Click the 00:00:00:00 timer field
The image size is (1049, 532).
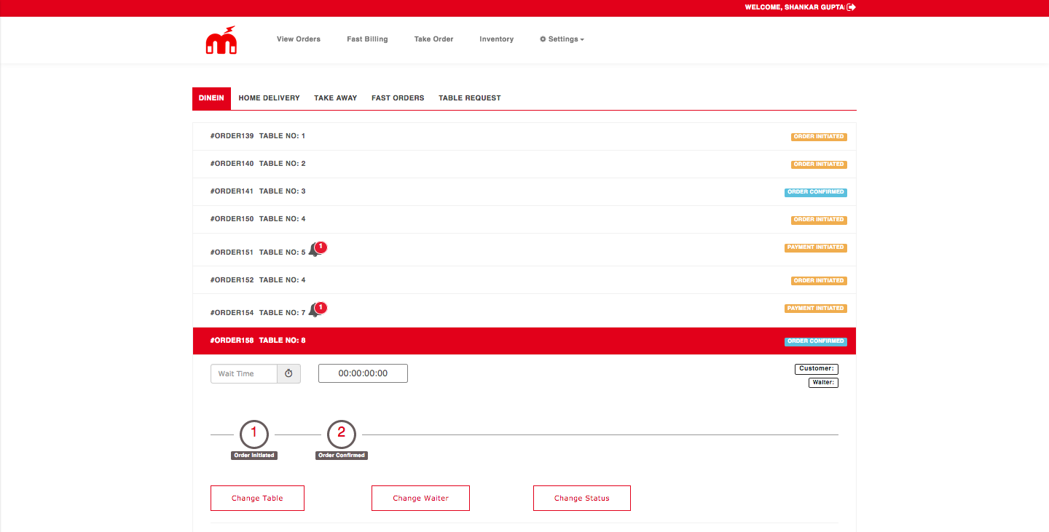[x=363, y=373]
